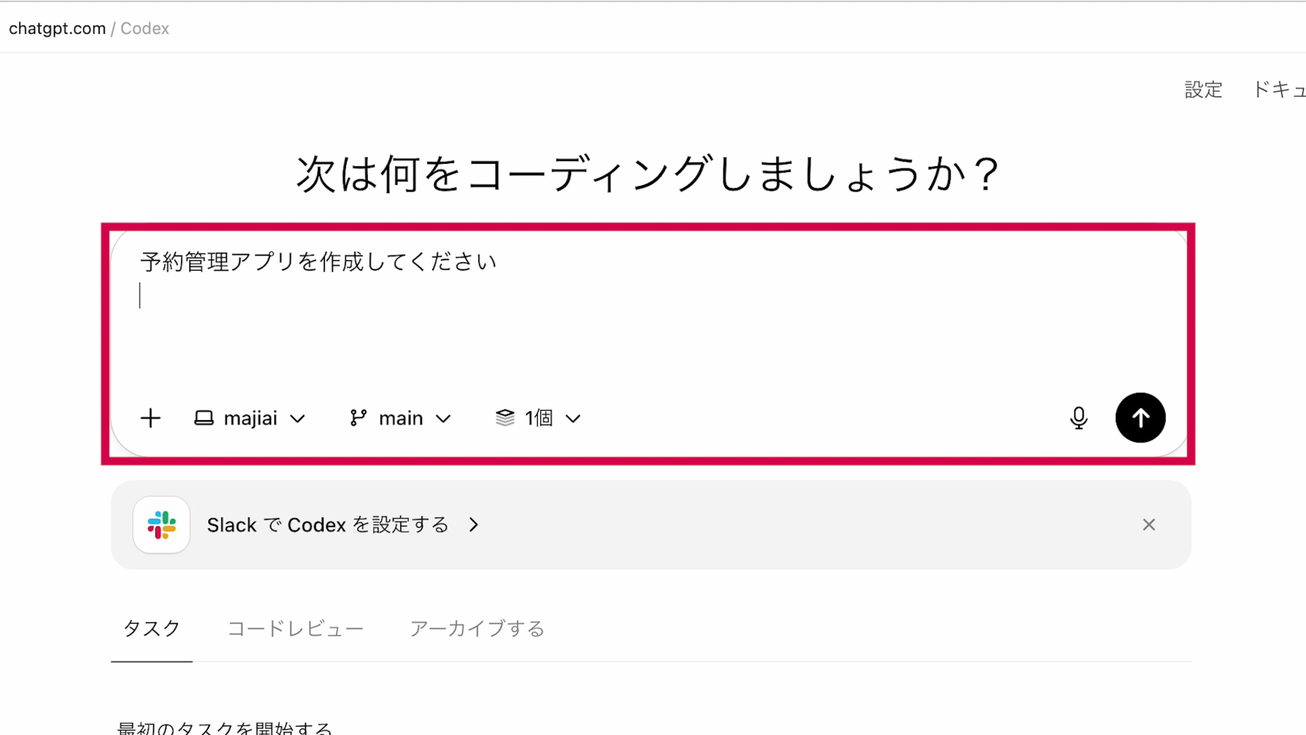The image size is (1306, 735).
Task: Click the chatgpt.com breadcrumb text
Action: pyautogui.click(x=57, y=28)
